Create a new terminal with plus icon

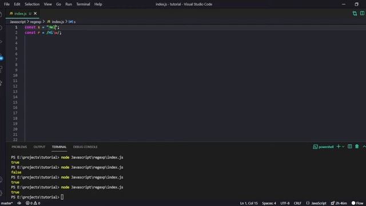[x=338, y=146]
